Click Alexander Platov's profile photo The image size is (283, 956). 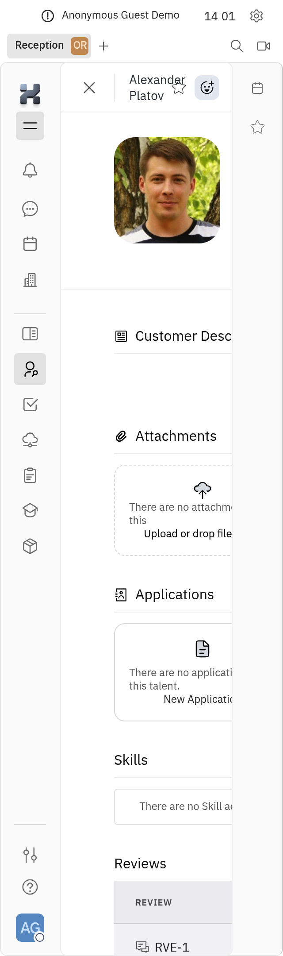(167, 190)
